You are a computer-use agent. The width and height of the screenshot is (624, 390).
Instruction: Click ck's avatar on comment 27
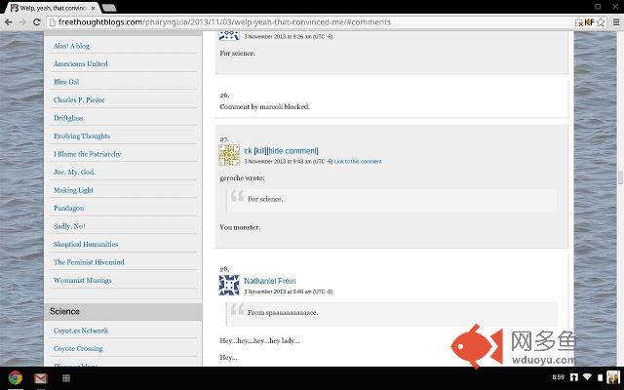[x=229, y=155]
